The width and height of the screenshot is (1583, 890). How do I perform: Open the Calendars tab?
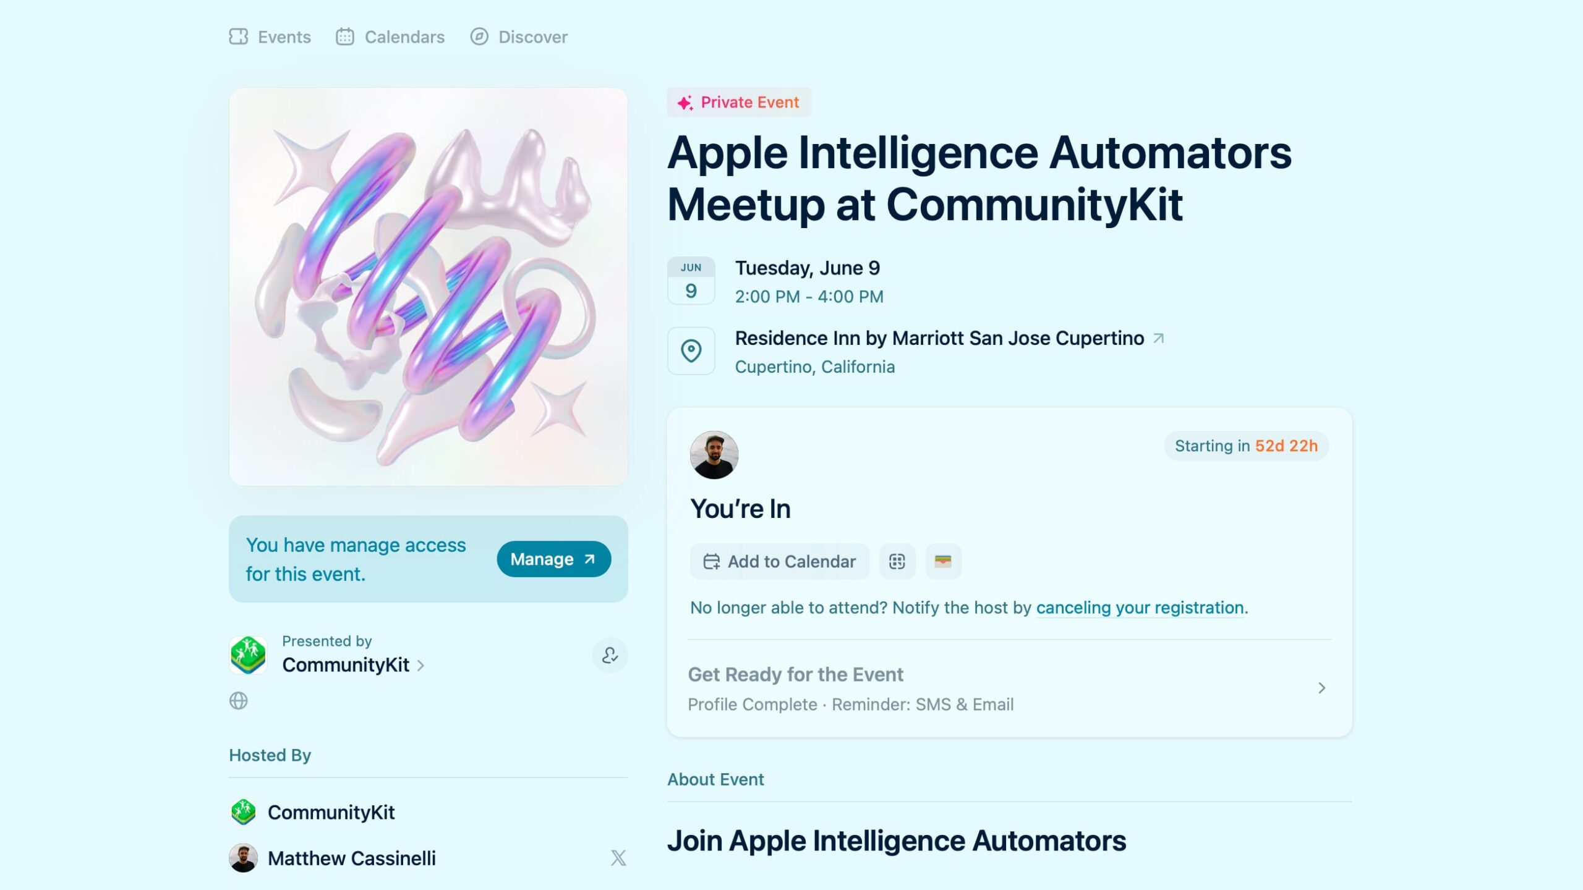pyautogui.click(x=390, y=37)
